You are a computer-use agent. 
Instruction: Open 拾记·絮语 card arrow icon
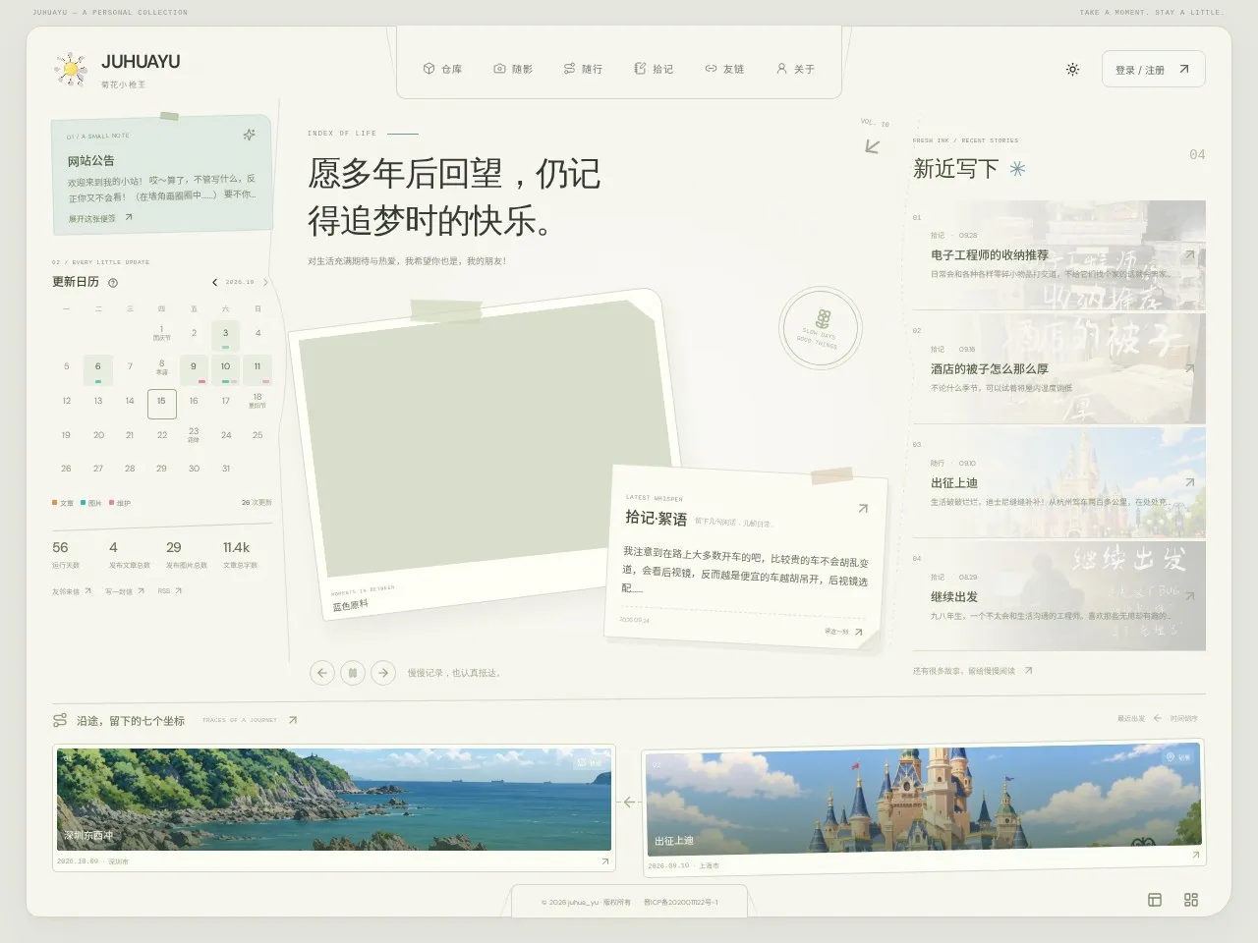pos(863,509)
